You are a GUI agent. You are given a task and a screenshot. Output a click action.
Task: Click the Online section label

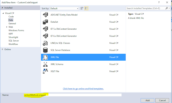tap(8, 49)
